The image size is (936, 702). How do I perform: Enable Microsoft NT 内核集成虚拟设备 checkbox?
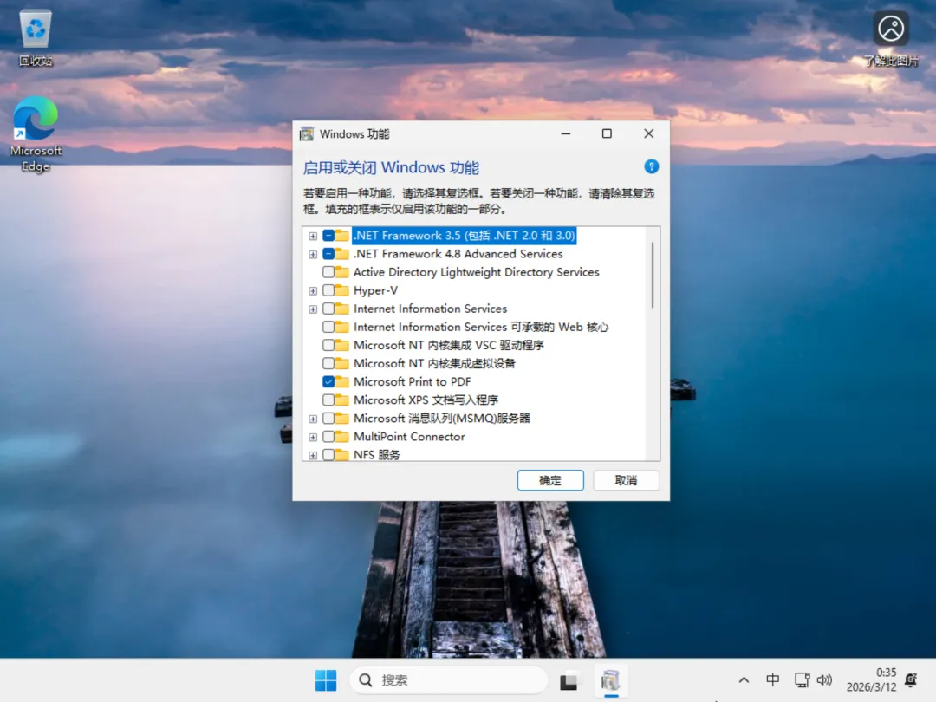(x=328, y=363)
